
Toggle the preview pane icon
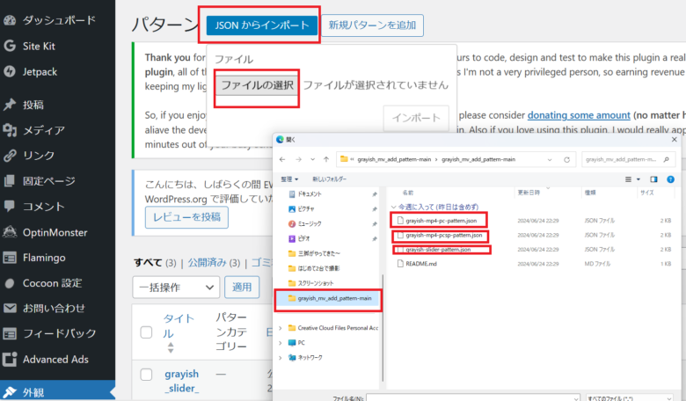(x=653, y=179)
